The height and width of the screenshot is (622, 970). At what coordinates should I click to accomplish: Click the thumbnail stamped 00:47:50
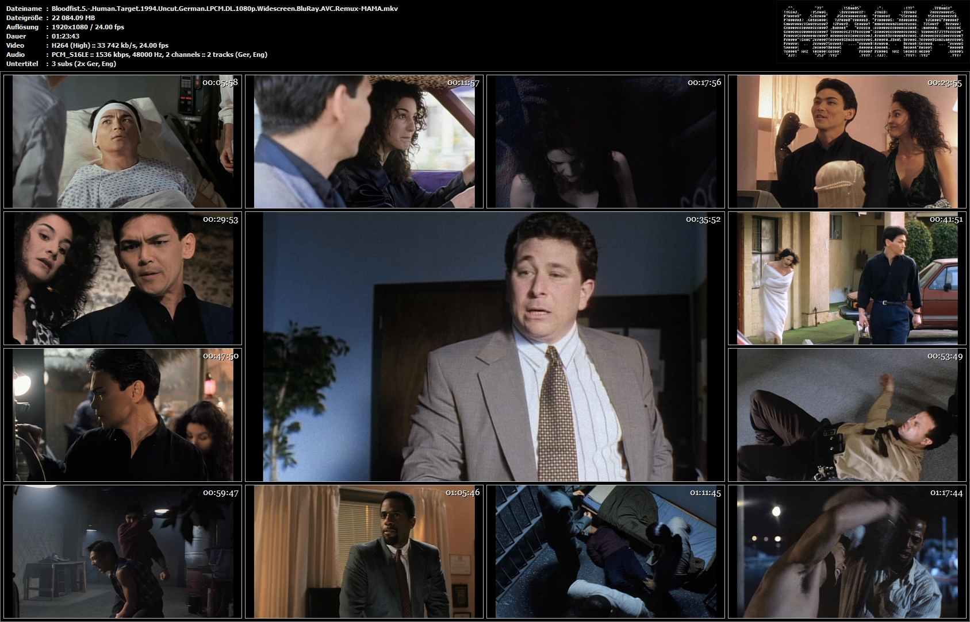point(122,415)
